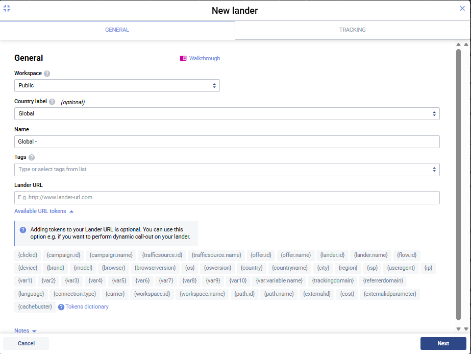The image size is (471, 354).
Task: Open the Workspace dropdown
Action: point(117,85)
